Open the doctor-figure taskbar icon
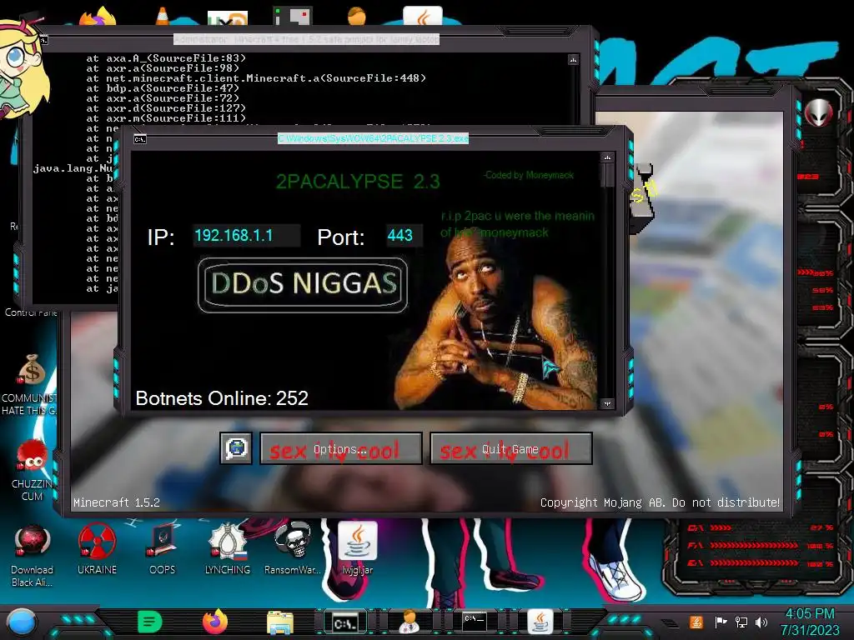Image resolution: width=854 pixels, height=640 pixels. (409, 622)
